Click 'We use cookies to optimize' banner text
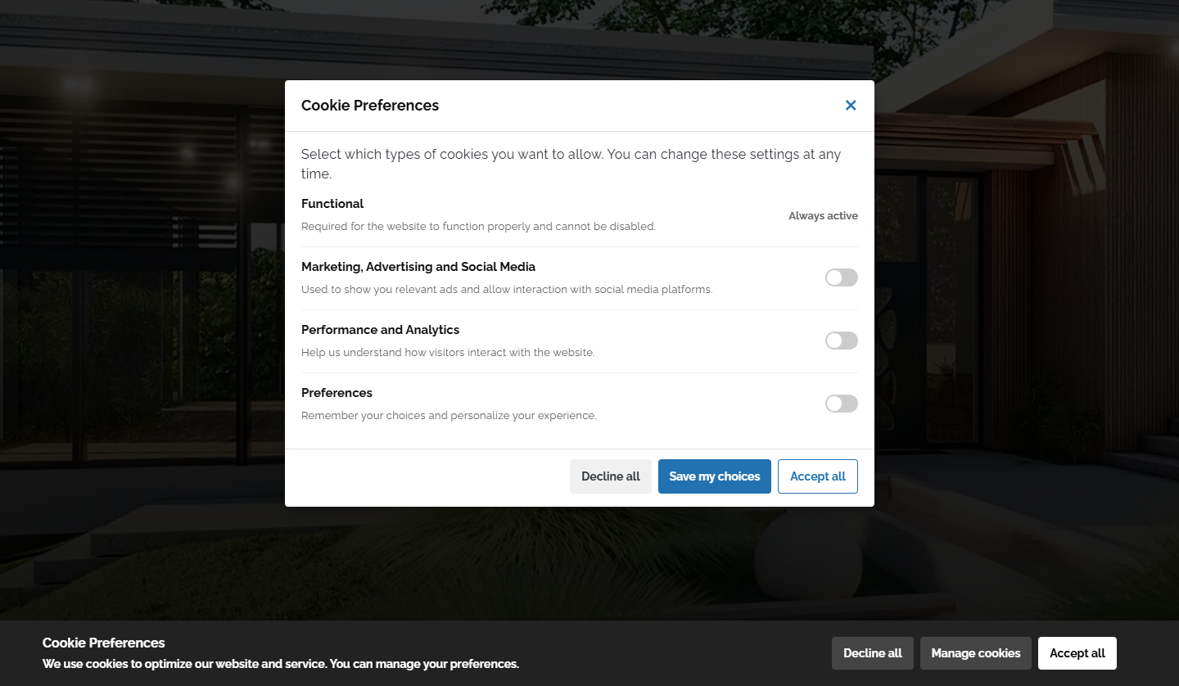This screenshot has height=686, width=1179. point(281,664)
